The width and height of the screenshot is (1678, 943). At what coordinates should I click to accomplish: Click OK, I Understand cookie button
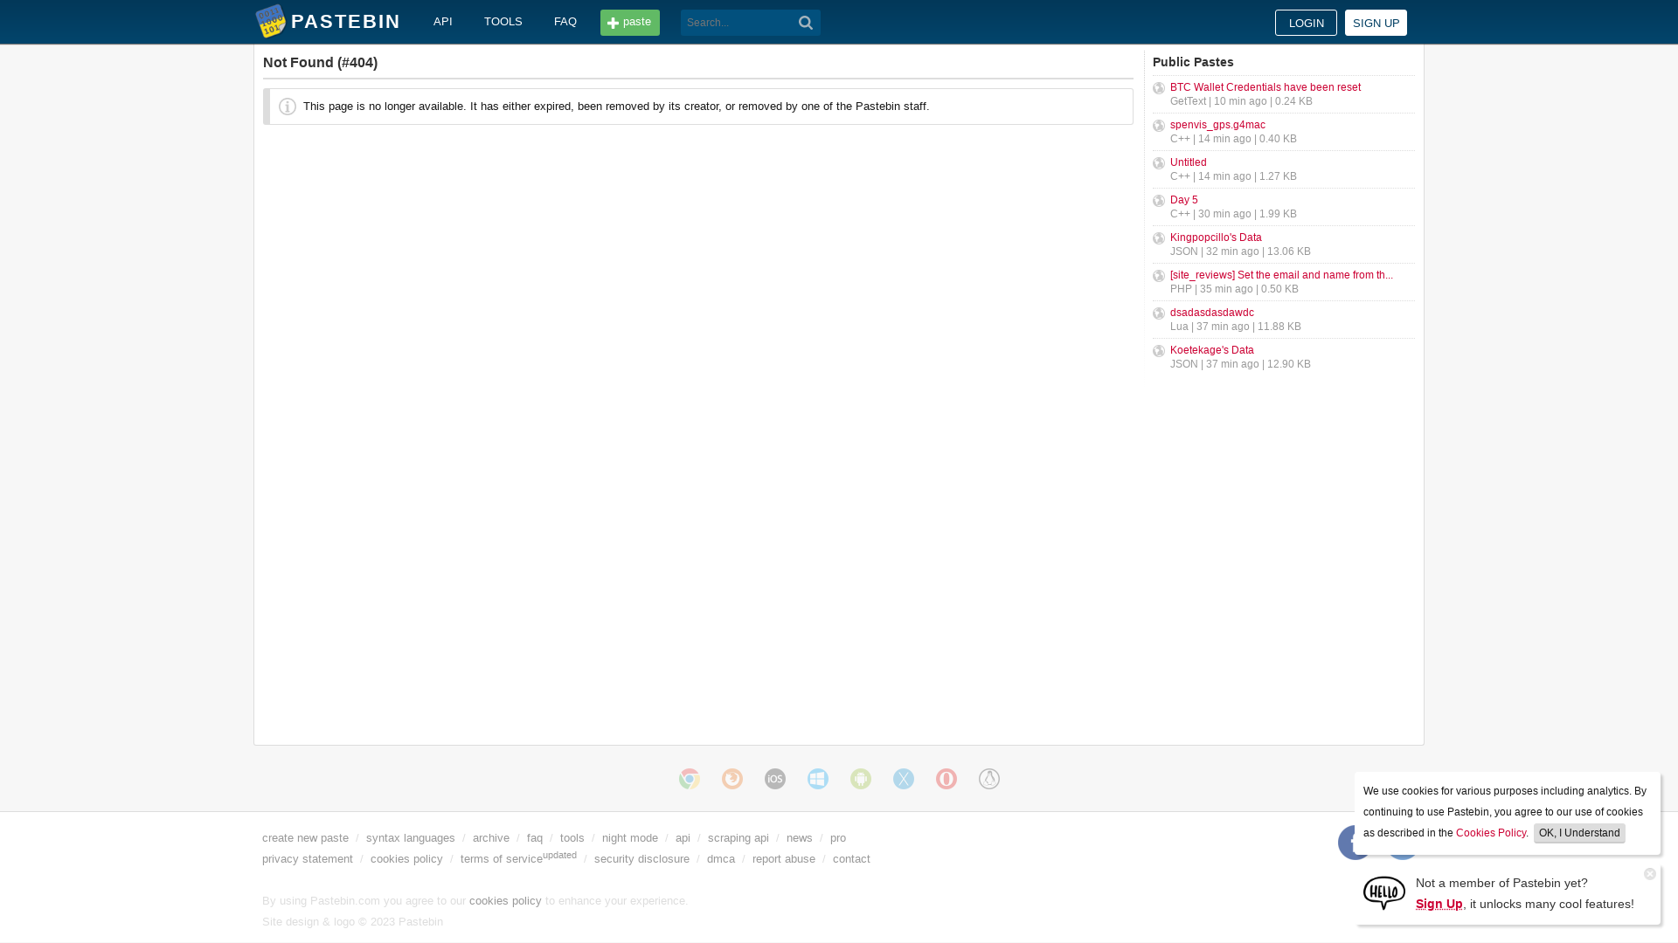pos(1579,833)
